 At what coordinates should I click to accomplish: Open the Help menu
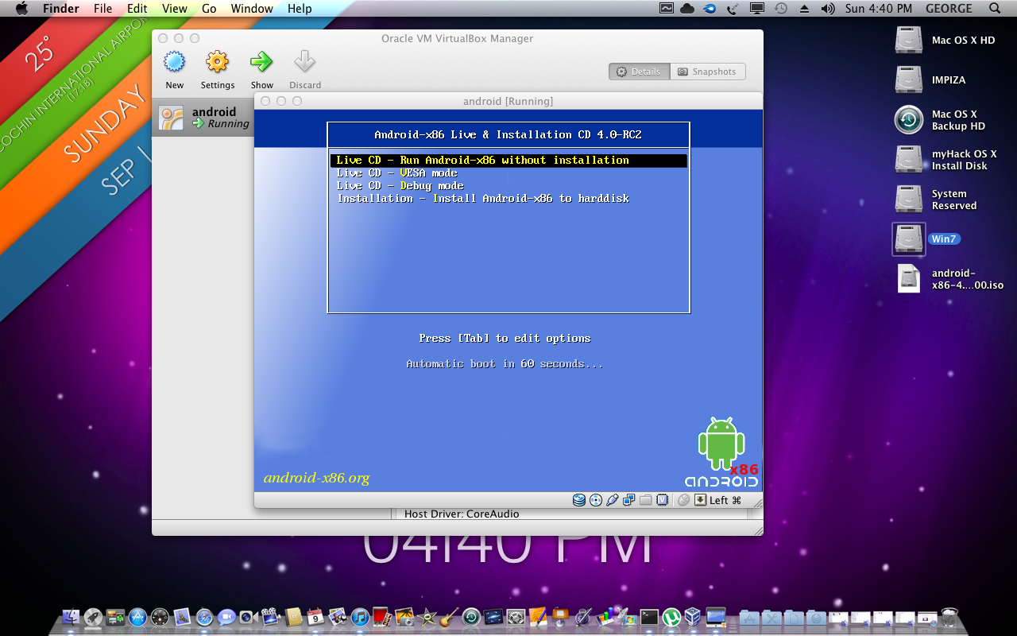click(300, 9)
